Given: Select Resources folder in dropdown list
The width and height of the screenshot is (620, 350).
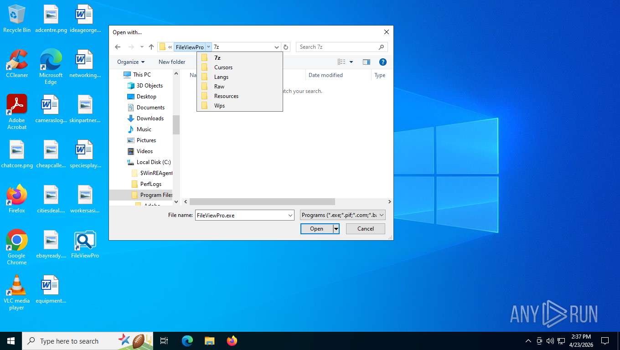Looking at the screenshot, I should point(239,96).
